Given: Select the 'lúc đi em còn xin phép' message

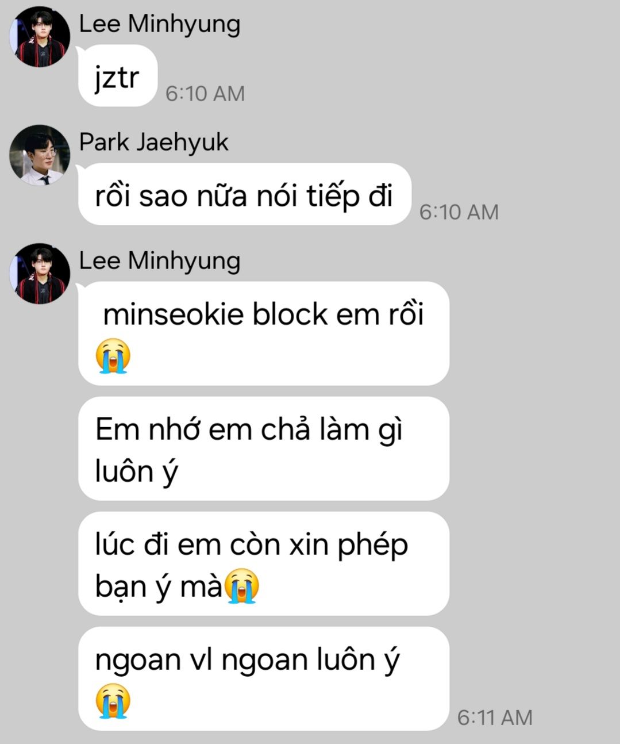Looking at the screenshot, I should tap(263, 563).
